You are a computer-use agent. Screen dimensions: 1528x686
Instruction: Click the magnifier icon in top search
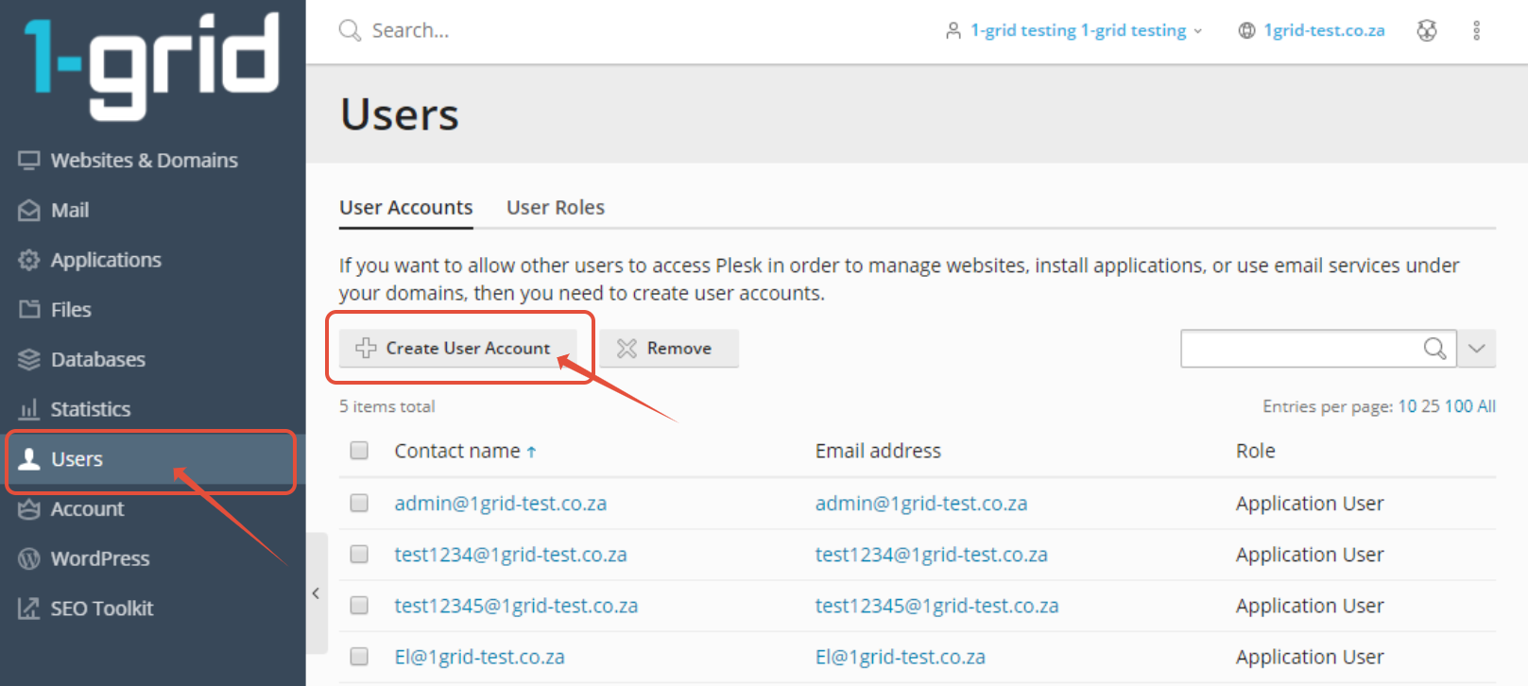pos(350,30)
